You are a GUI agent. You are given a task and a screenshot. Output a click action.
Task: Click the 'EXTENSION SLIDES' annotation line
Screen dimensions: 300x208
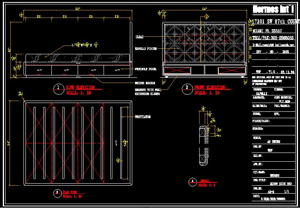(x=147, y=94)
